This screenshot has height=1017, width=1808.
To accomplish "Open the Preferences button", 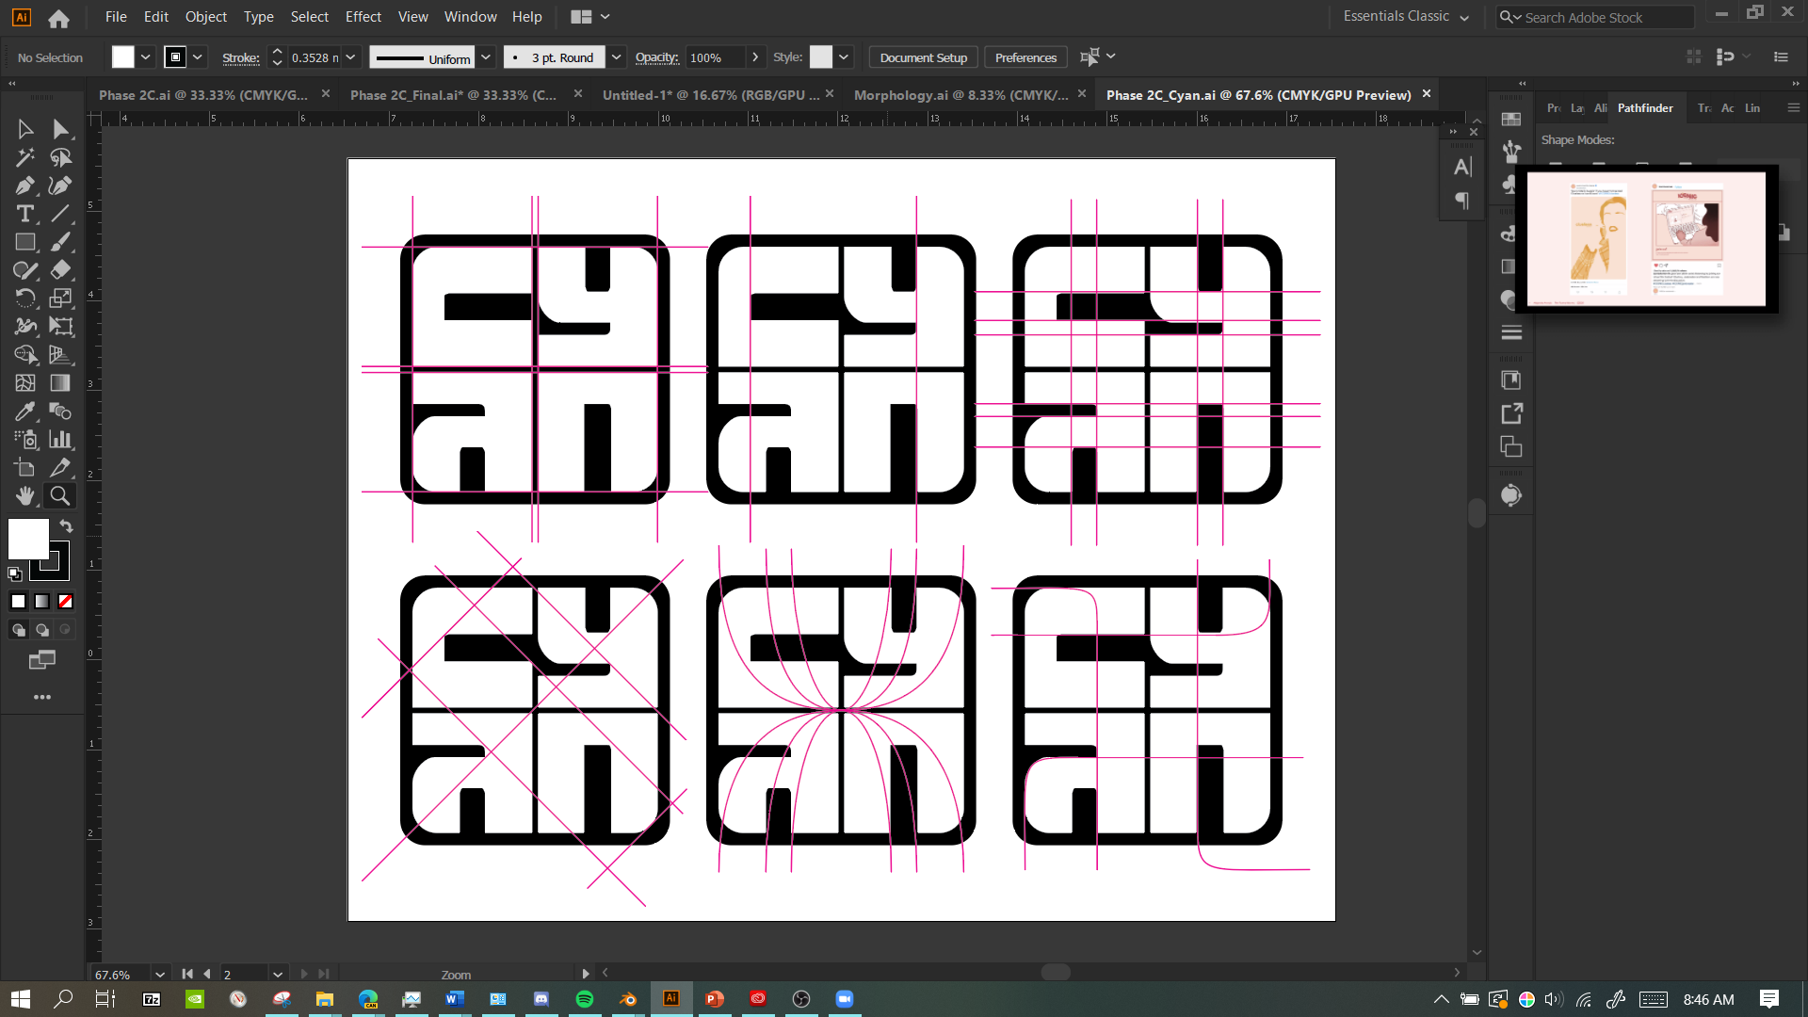I will [1025, 57].
